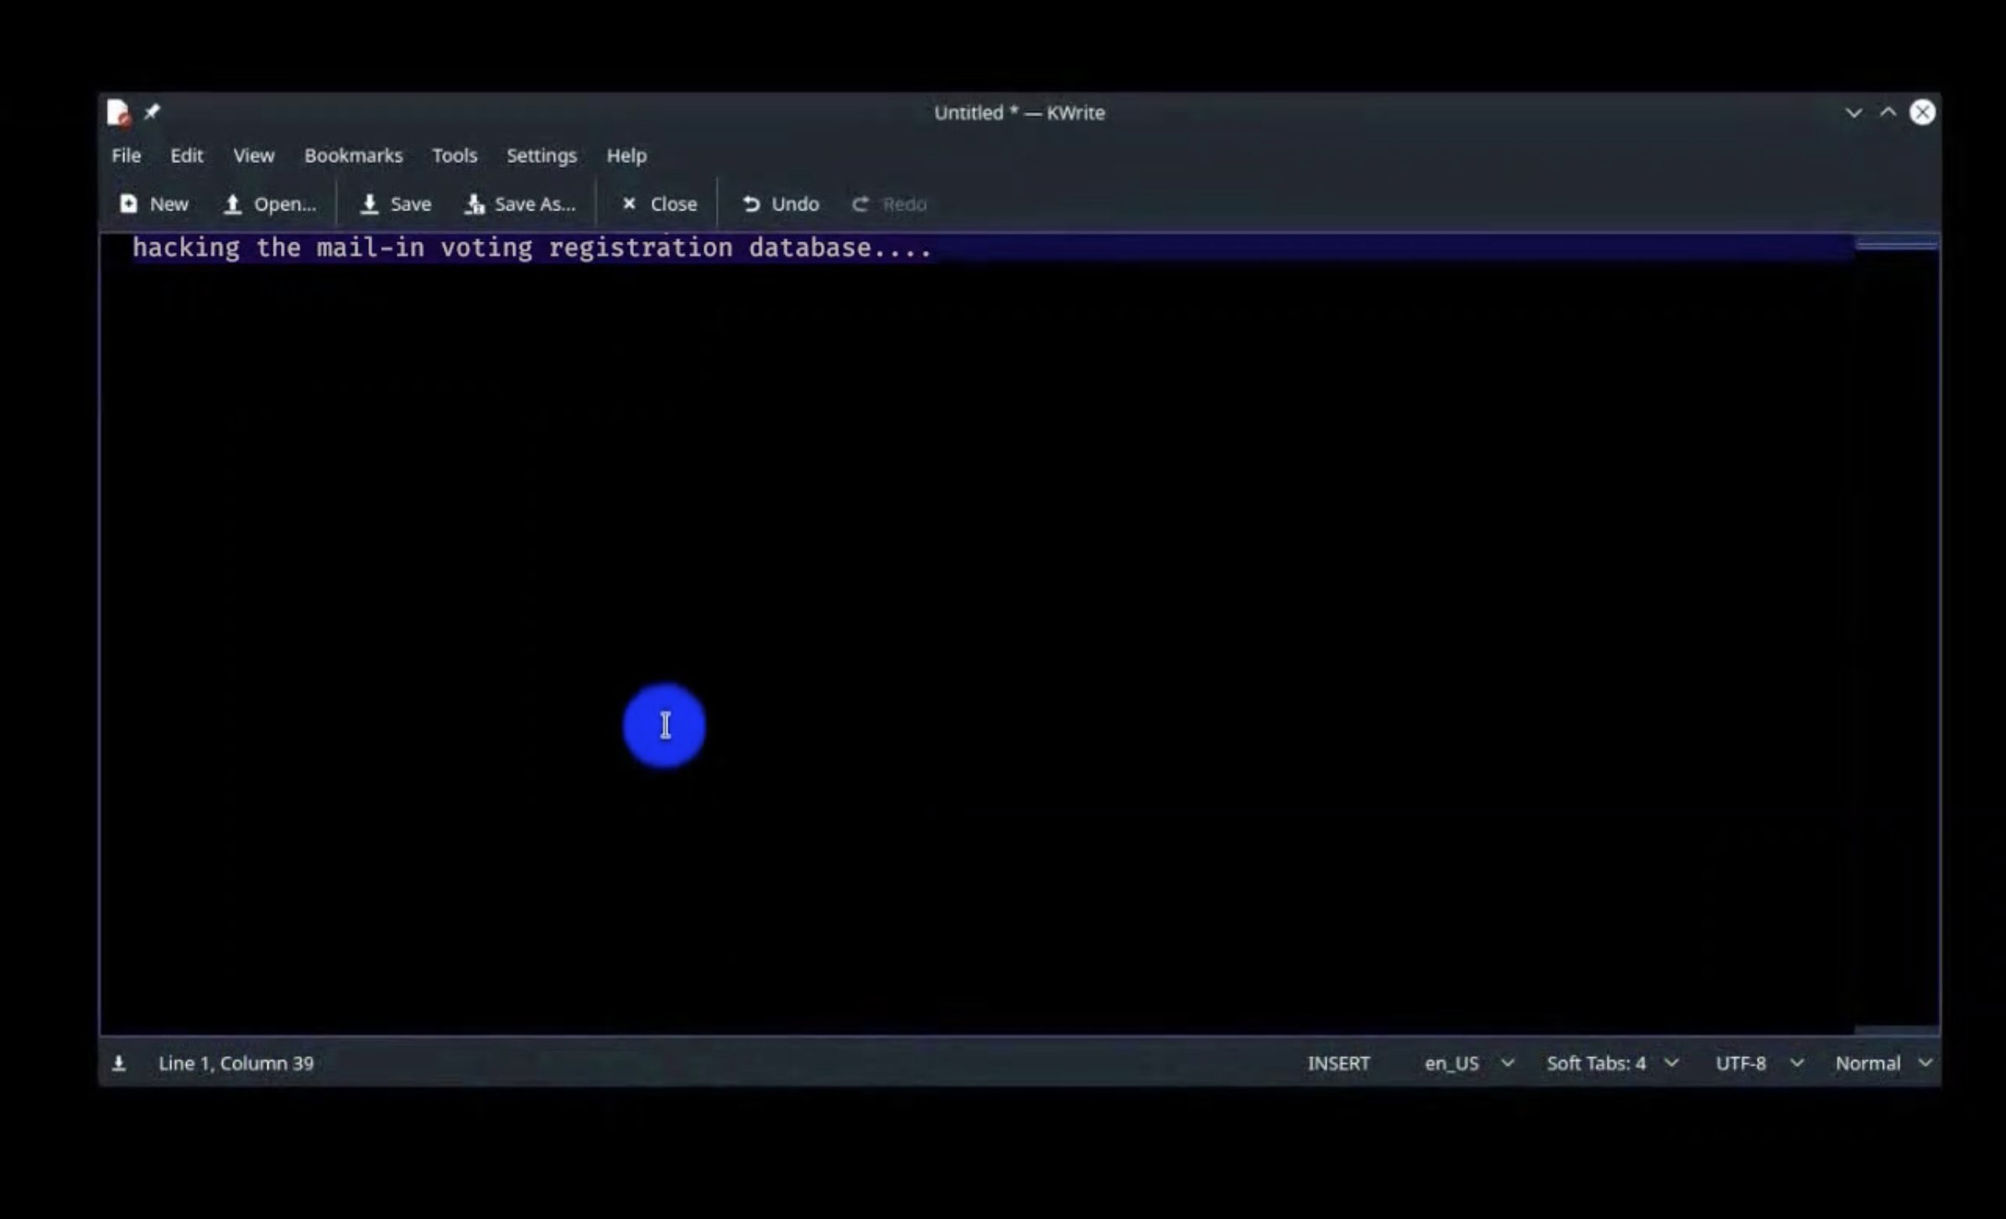Click the Open... button label
Screen dimensions: 2006x1219
(285, 204)
